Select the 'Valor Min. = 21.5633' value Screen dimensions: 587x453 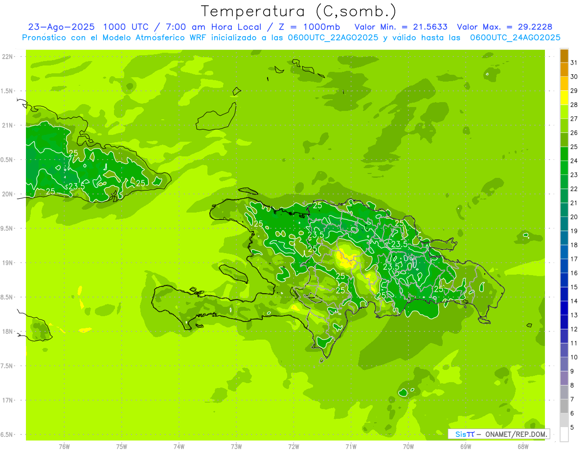401,27
